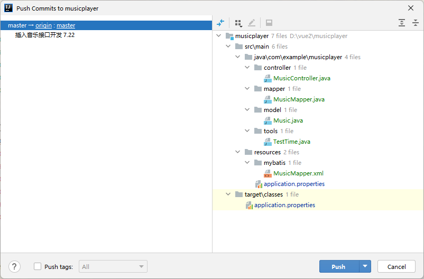Select TestTime.java in file tree
This screenshot has height=279, width=424.
click(x=291, y=142)
